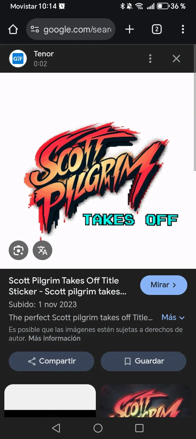Tap the Android back navigation button

tap(56, 428)
